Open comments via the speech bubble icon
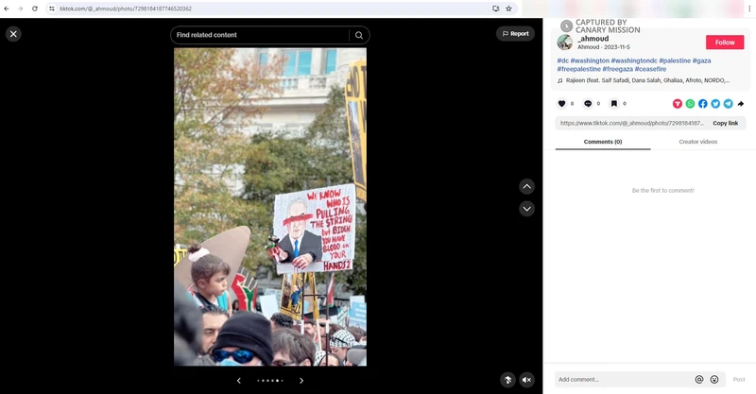Image resolution: width=756 pixels, height=394 pixels. (588, 104)
